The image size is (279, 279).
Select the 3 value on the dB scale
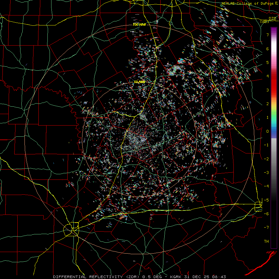click(x=268, y=90)
